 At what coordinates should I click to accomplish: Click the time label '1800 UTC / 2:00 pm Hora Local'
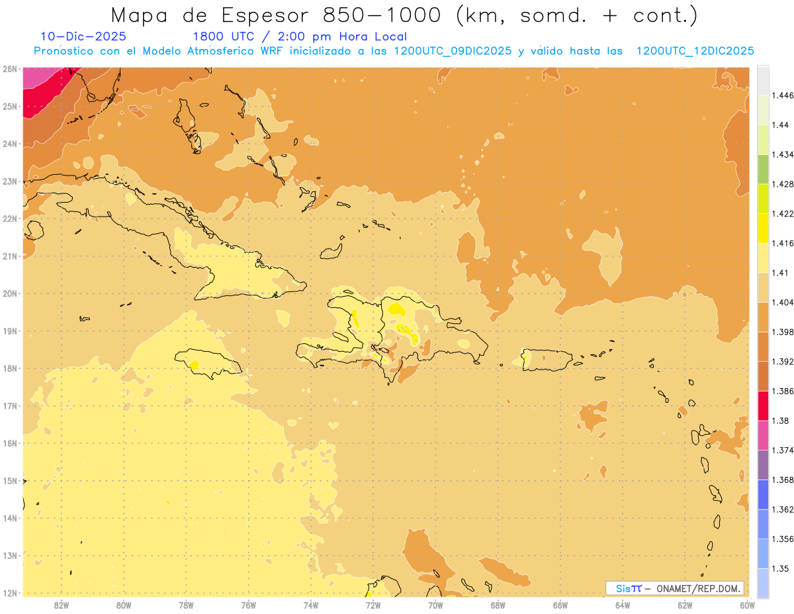[300, 36]
